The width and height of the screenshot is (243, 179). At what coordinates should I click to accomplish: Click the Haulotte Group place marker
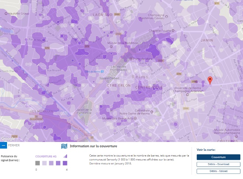tap(6, 14)
